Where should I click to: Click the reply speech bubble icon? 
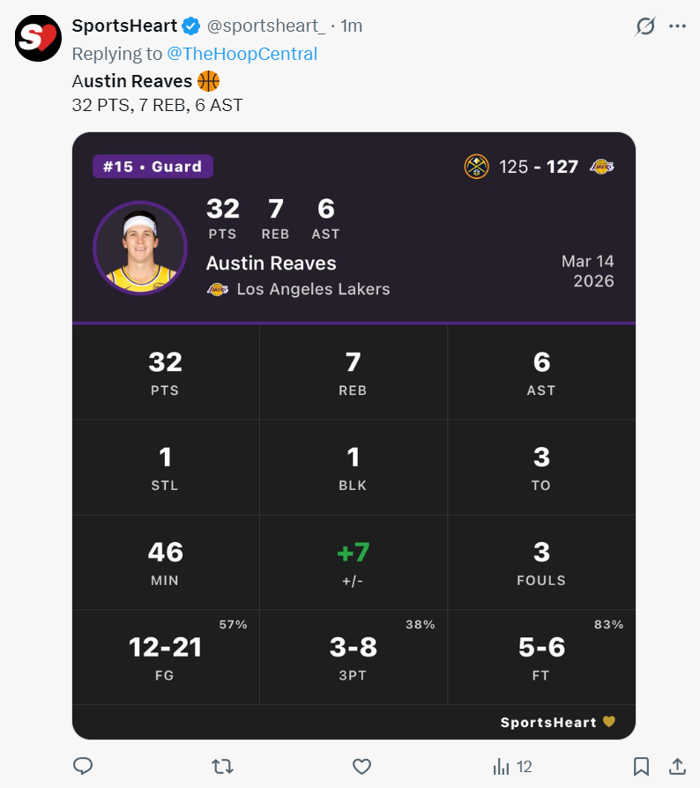pyautogui.click(x=83, y=766)
